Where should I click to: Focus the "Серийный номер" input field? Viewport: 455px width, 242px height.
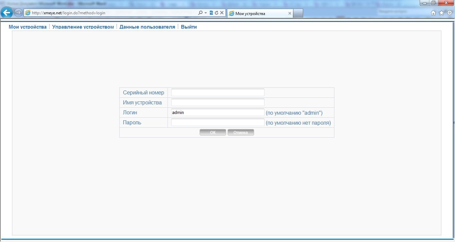coord(218,92)
